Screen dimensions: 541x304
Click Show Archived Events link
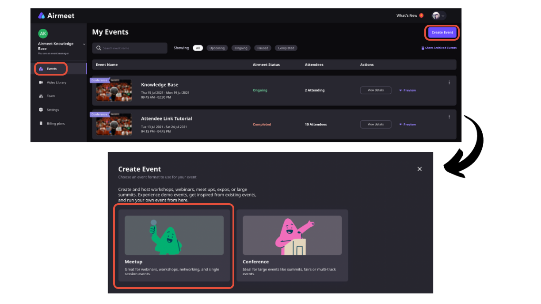441,48
